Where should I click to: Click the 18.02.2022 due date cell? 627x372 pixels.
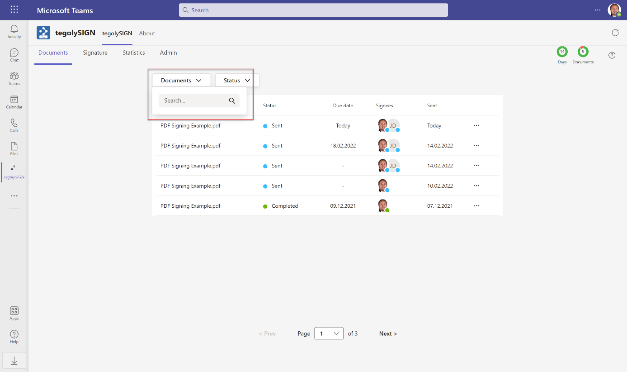343,146
